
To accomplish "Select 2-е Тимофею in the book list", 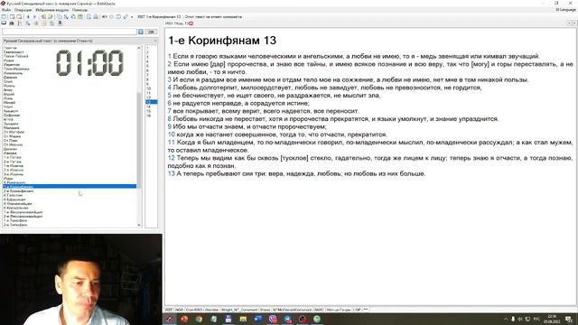I will pos(15,225).
